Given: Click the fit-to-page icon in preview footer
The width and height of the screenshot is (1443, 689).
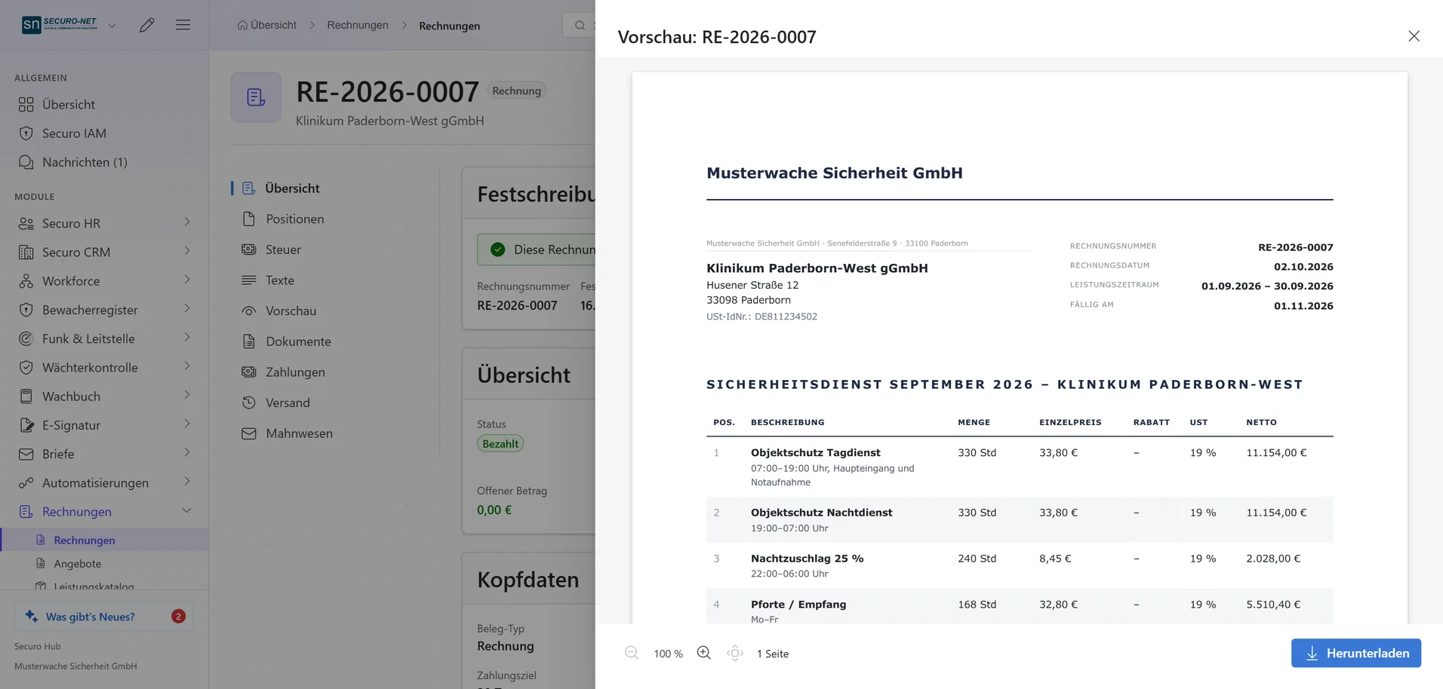Looking at the screenshot, I should [x=735, y=653].
